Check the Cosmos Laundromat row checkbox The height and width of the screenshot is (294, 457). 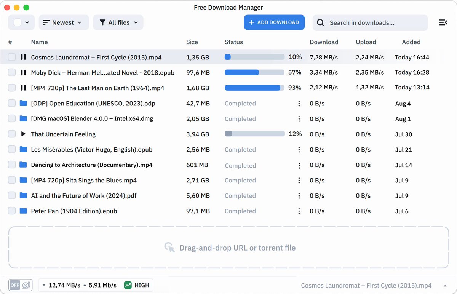coord(12,57)
